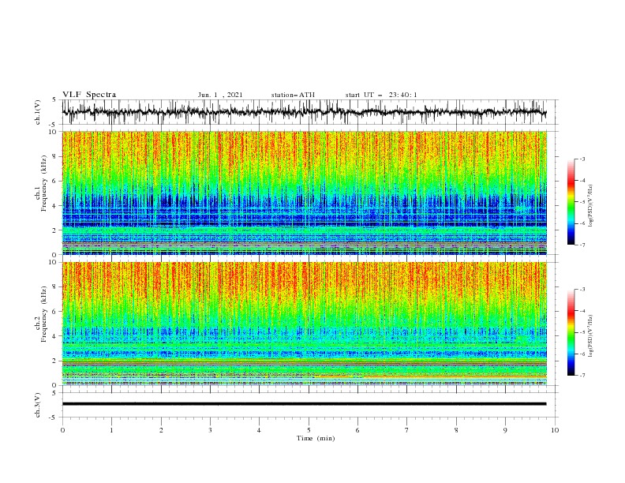This screenshot has width=625, height=483.
Task: Select the date text 'Jun. 1 , 2021'
Action: [220, 95]
